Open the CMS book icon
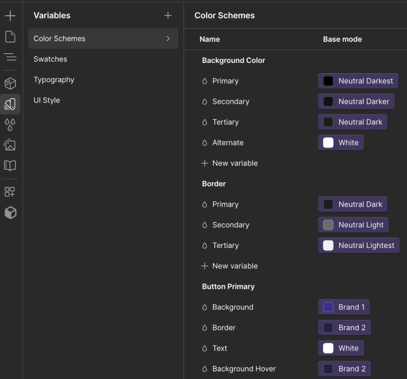Viewport: 407px width, 379px height. [10, 166]
